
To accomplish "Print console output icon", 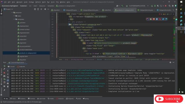I will pos(8,83).
